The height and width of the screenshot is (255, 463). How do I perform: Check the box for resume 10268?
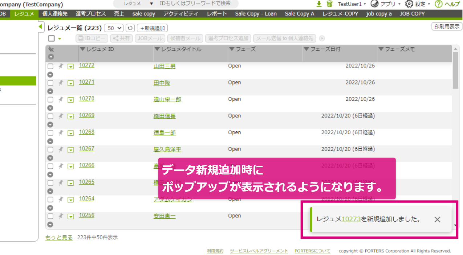click(50, 133)
